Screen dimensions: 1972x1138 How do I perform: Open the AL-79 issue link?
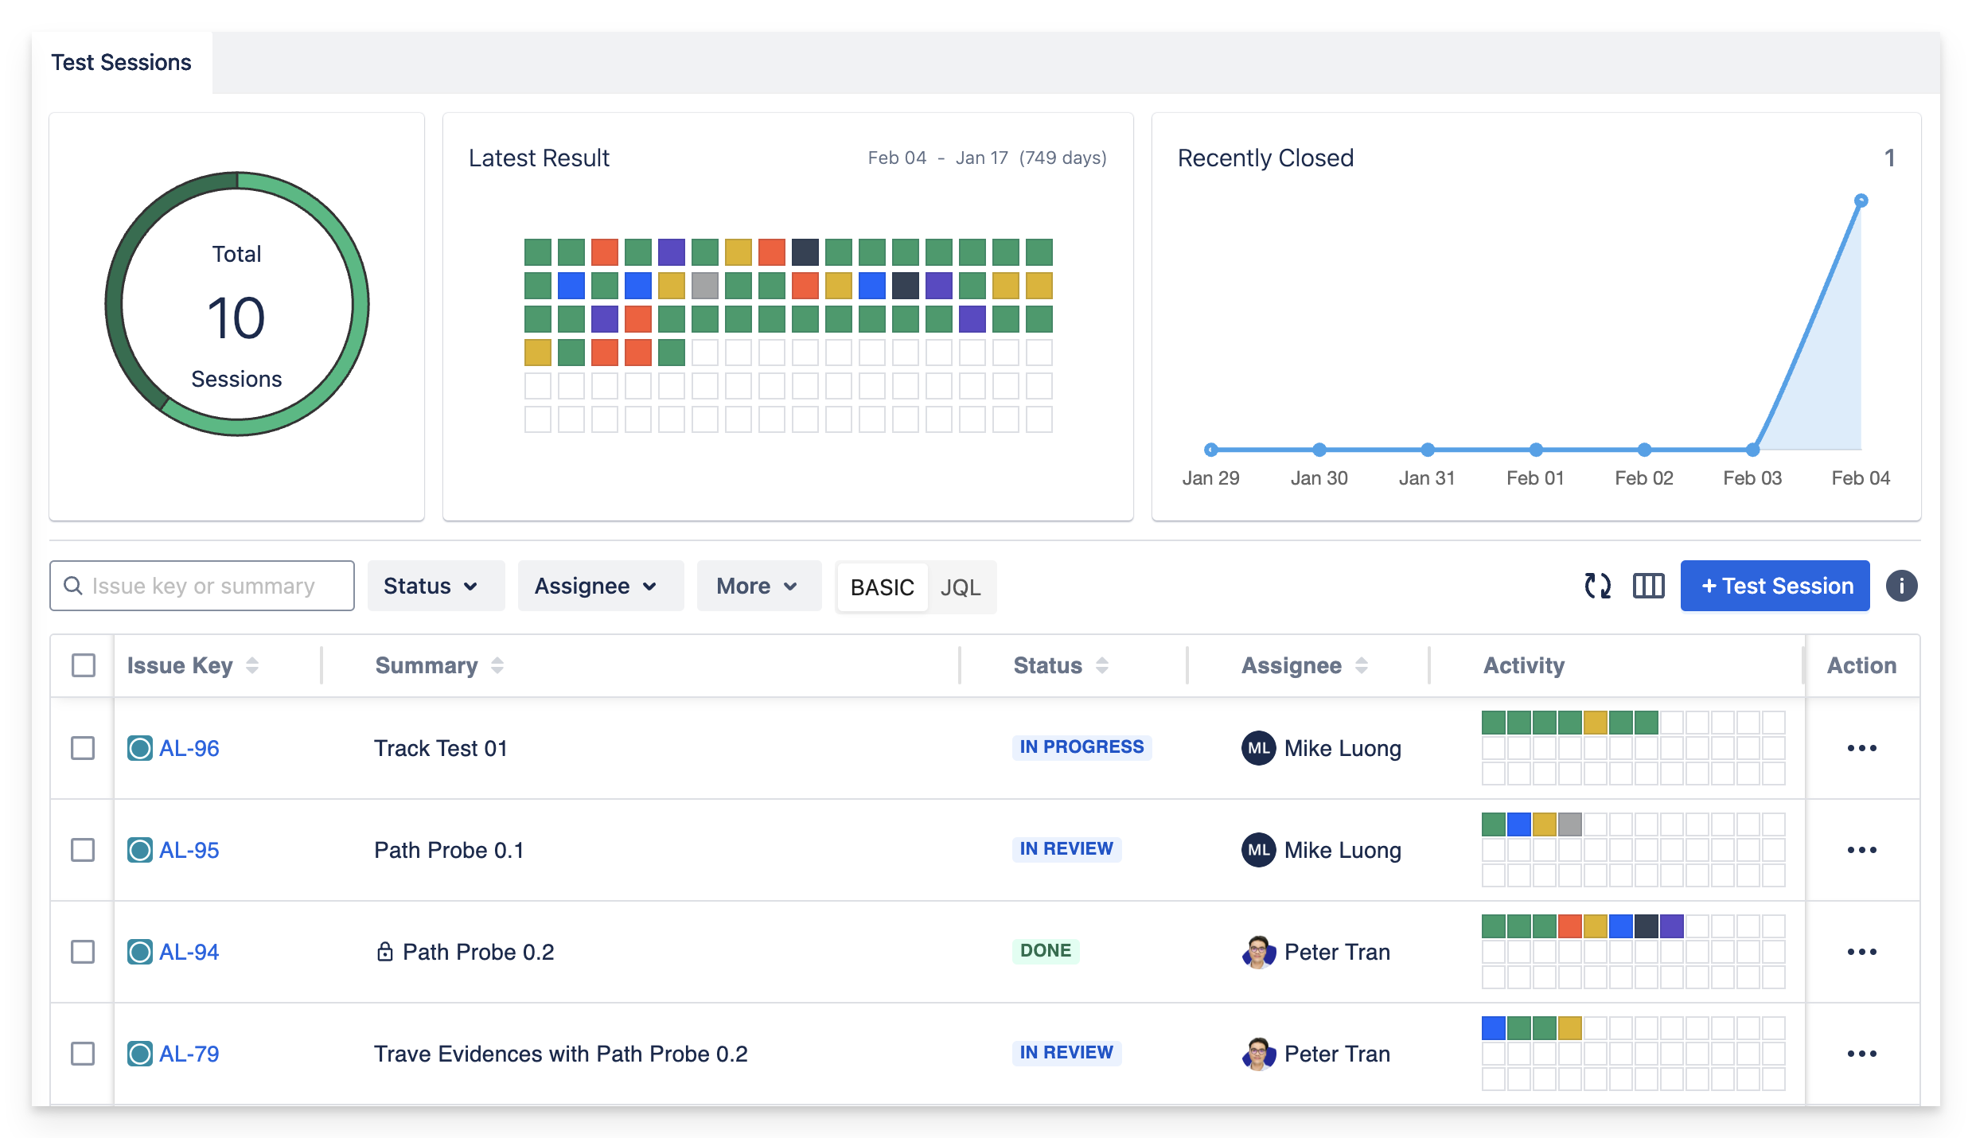tap(189, 1054)
